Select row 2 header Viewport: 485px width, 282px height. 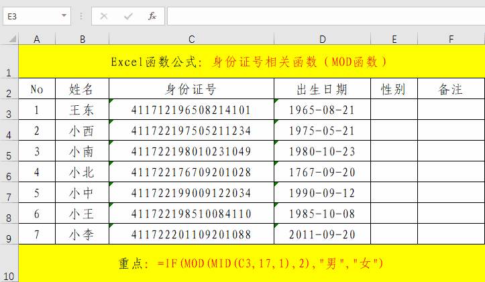pos(9,88)
